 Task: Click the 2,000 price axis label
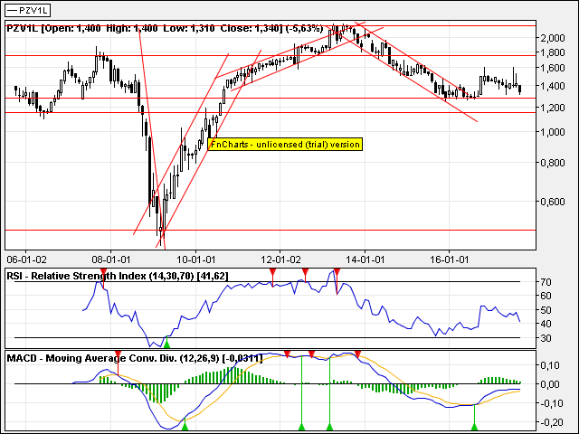coord(553,38)
